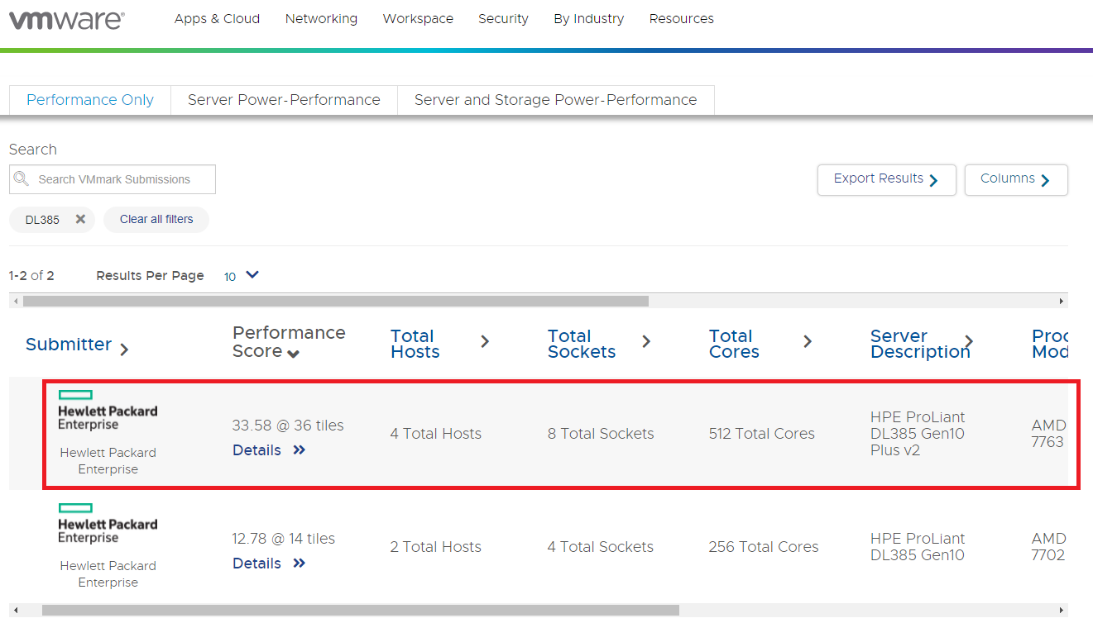Click the Total Cores column header

(734, 344)
